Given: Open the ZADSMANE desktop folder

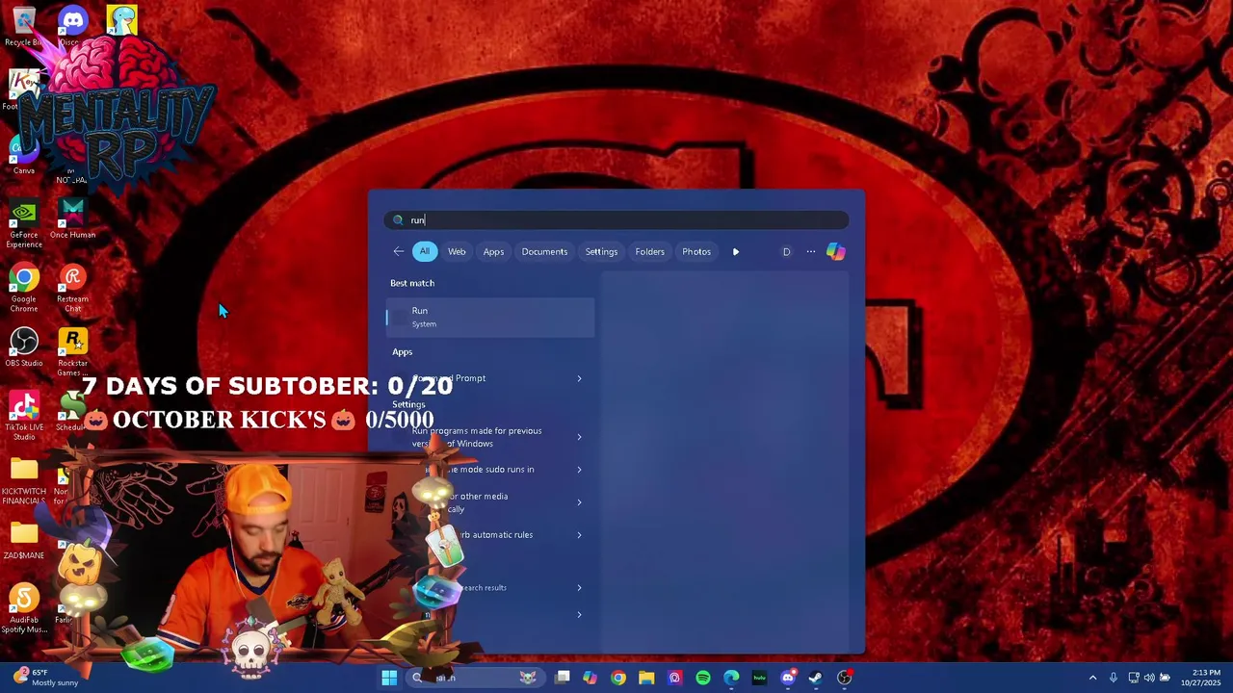Looking at the screenshot, I should tap(24, 540).
